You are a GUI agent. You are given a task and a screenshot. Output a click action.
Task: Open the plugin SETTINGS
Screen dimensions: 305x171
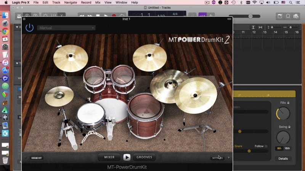pyautogui.click(x=217, y=158)
